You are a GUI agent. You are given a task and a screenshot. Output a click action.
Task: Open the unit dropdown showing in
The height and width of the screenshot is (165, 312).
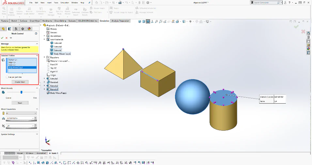coord(21,113)
